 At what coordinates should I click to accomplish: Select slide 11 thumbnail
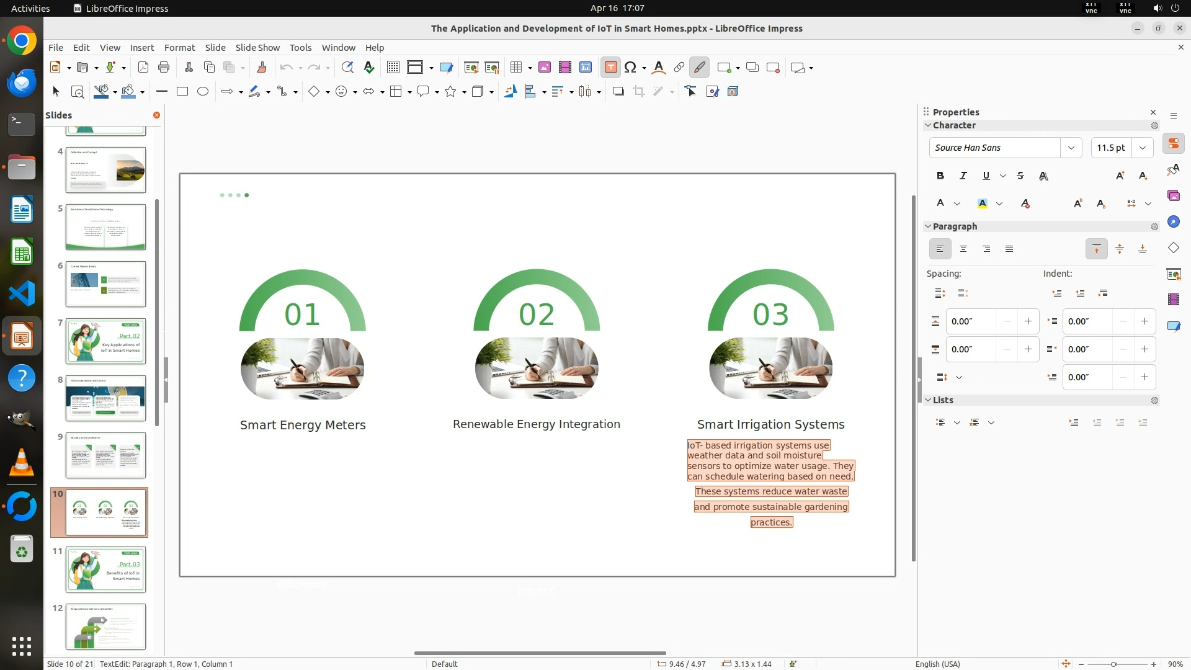pos(105,569)
